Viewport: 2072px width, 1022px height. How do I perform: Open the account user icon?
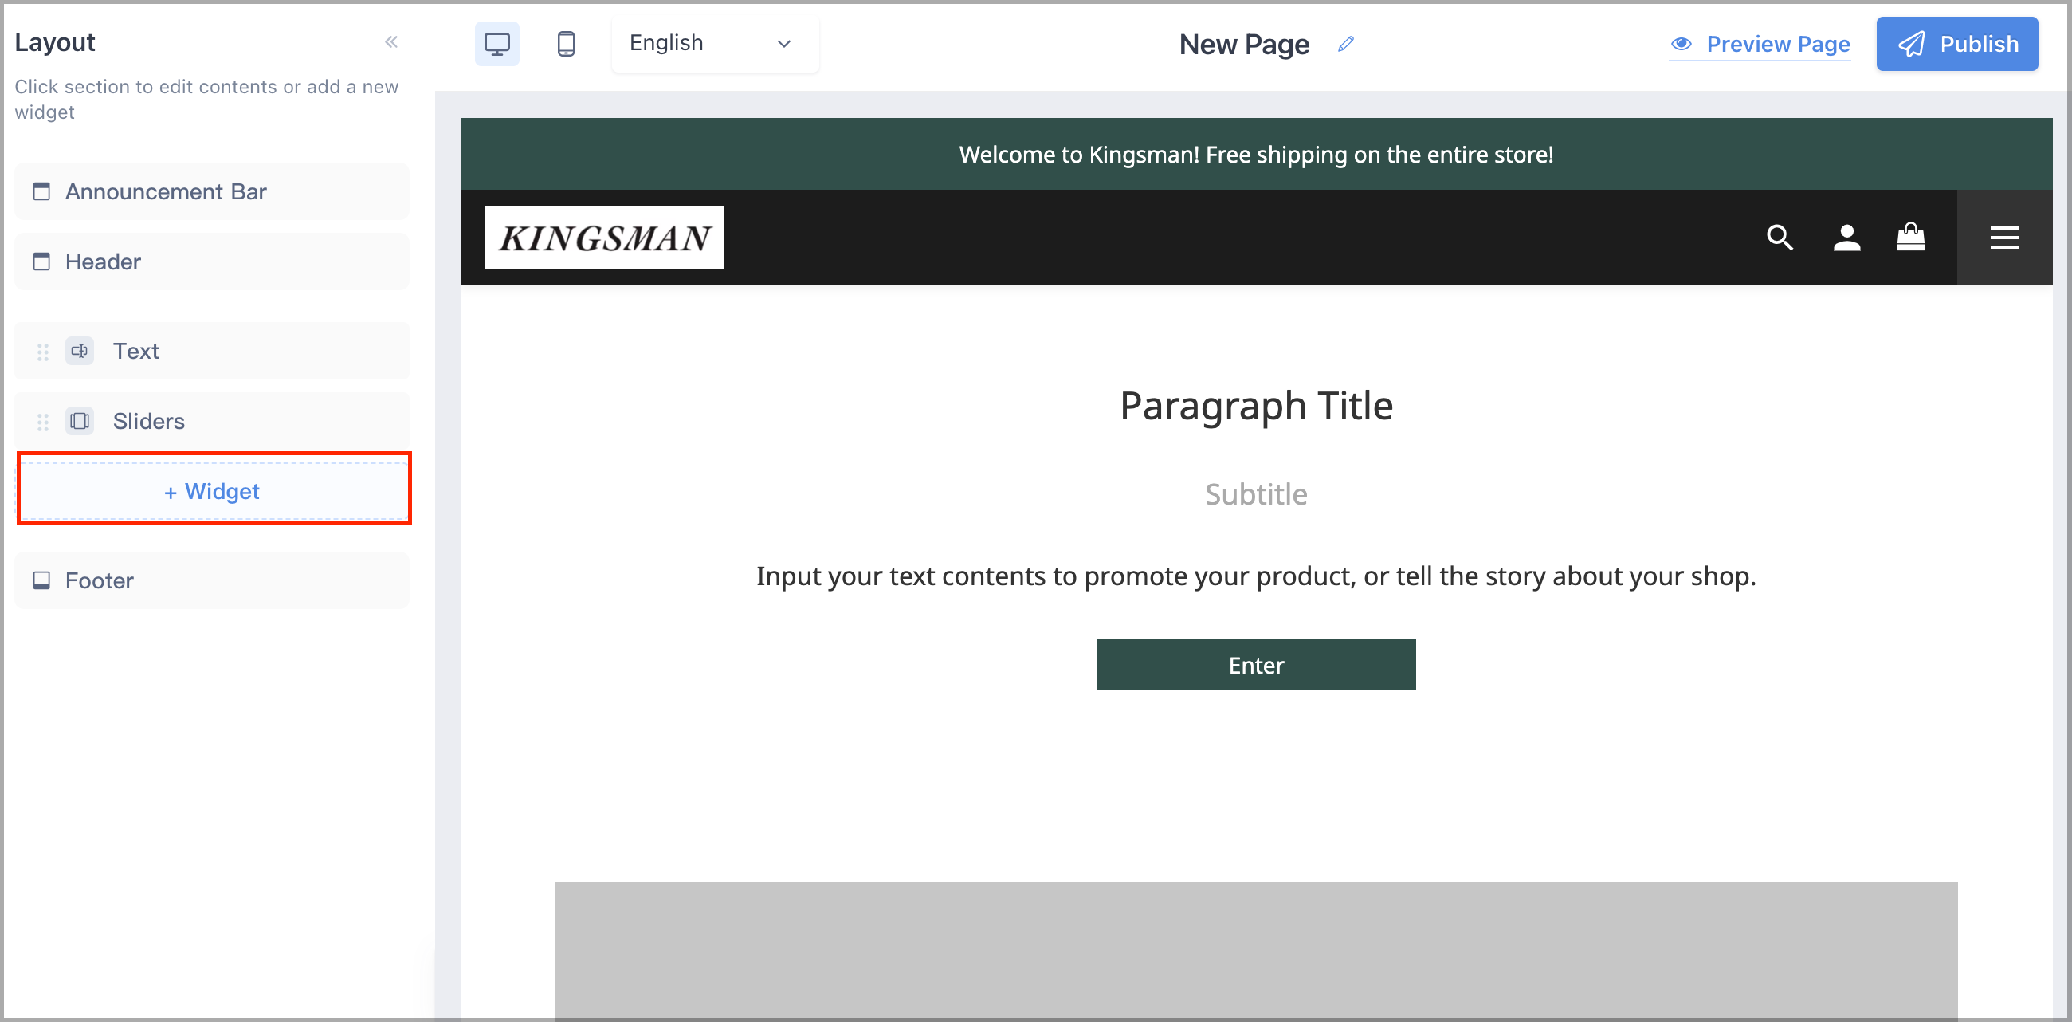pos(1846,238)
